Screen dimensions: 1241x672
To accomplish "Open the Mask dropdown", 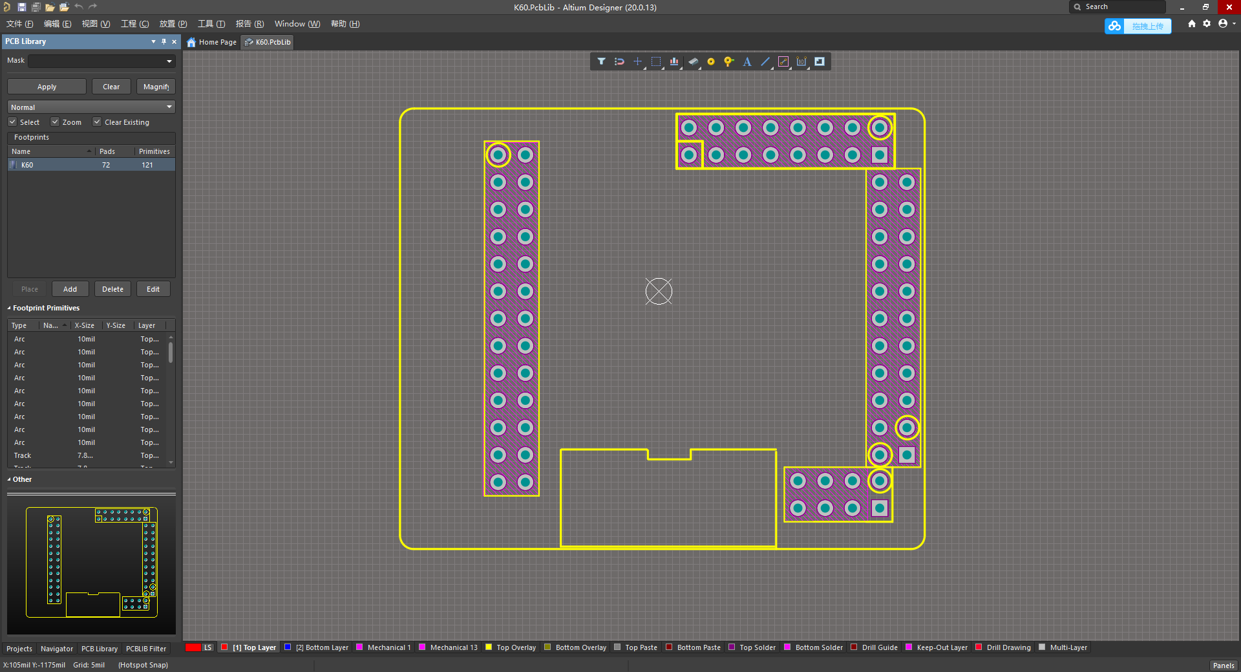I will tap(169, 61).
